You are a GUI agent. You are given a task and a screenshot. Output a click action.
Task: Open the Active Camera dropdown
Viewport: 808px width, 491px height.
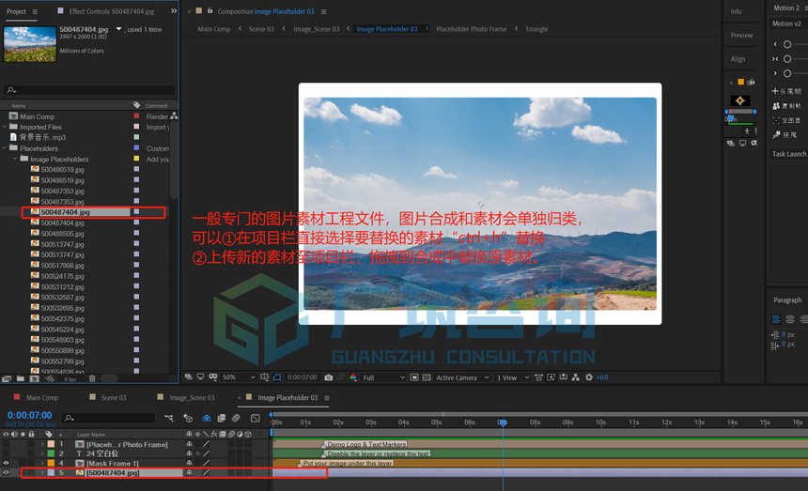click(462, 377)
